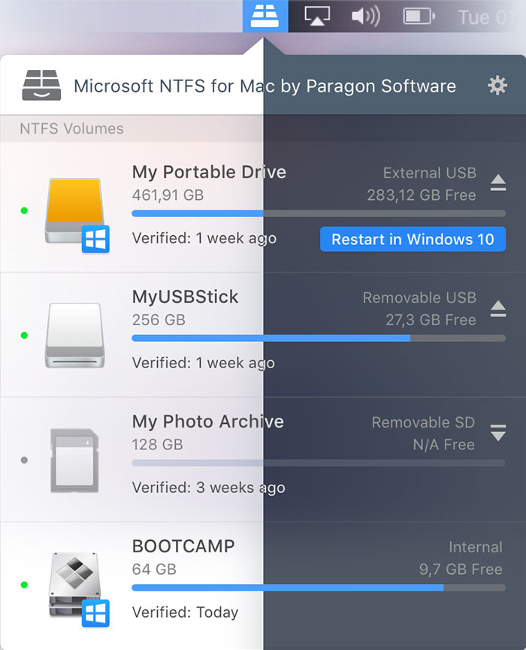Click the green status dot for My Portable Drive
This screenshot has height=650, width=526.
click(x=24, y=210)
